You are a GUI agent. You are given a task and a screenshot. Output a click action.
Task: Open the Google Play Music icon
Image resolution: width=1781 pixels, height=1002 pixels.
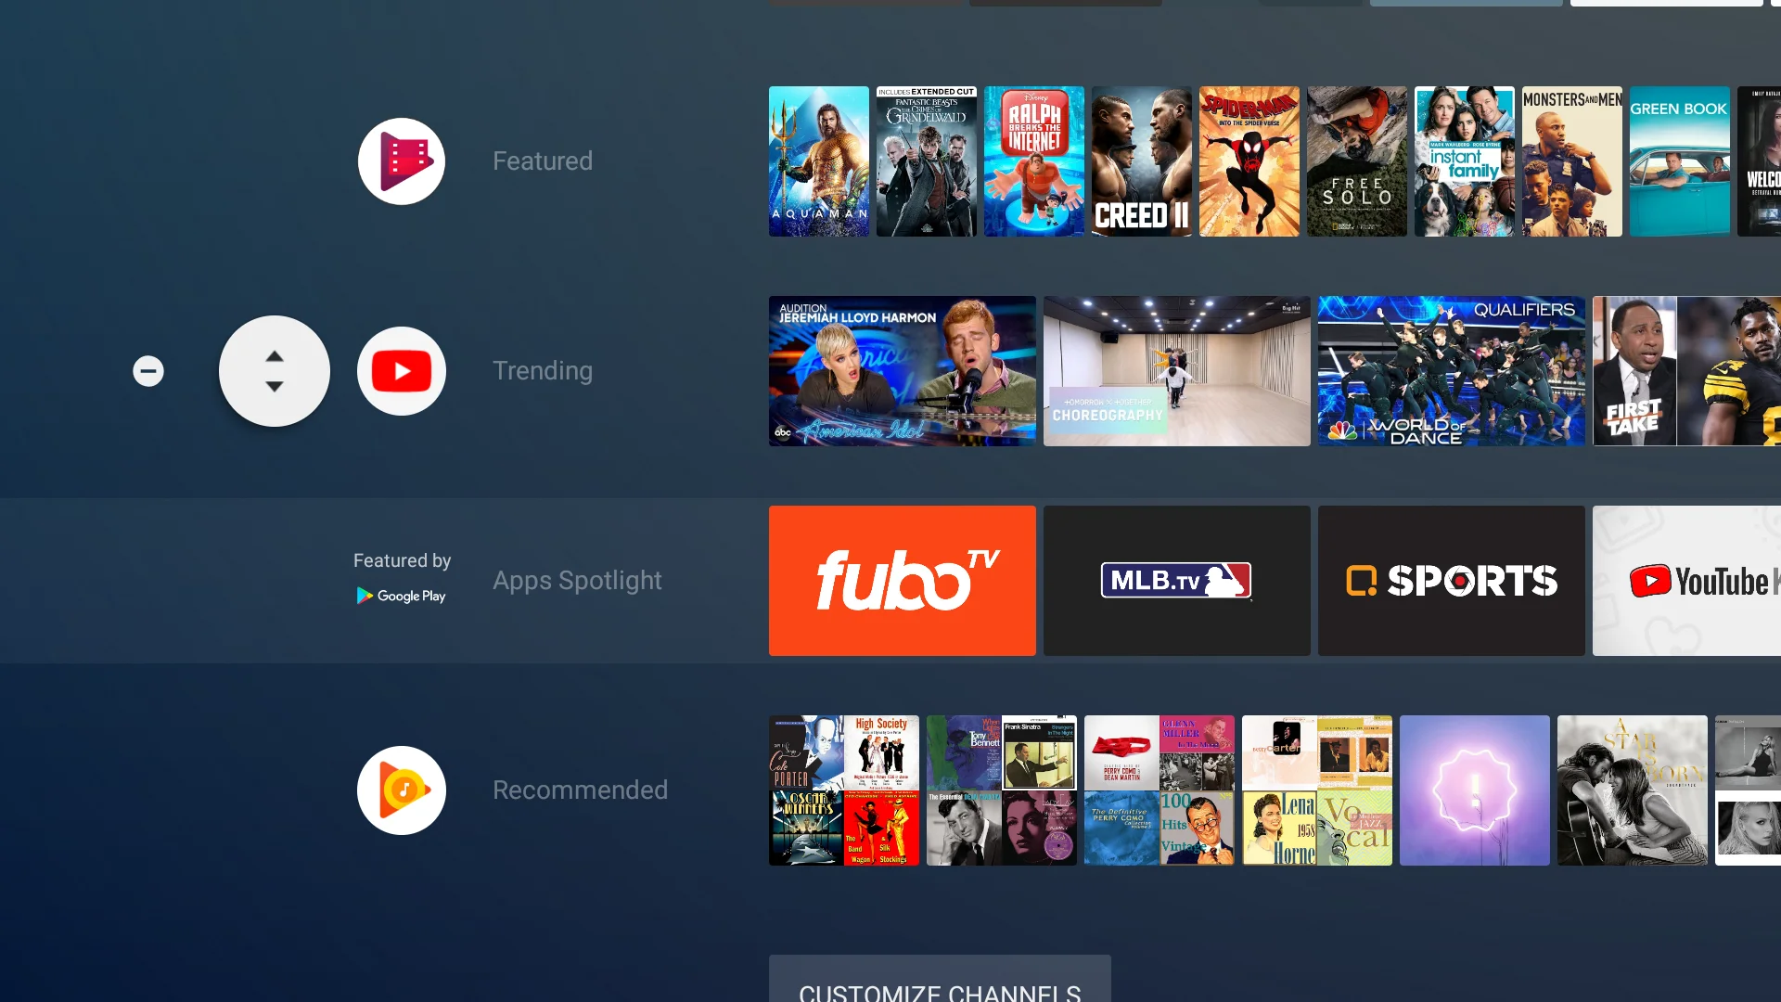click(402, 790)
